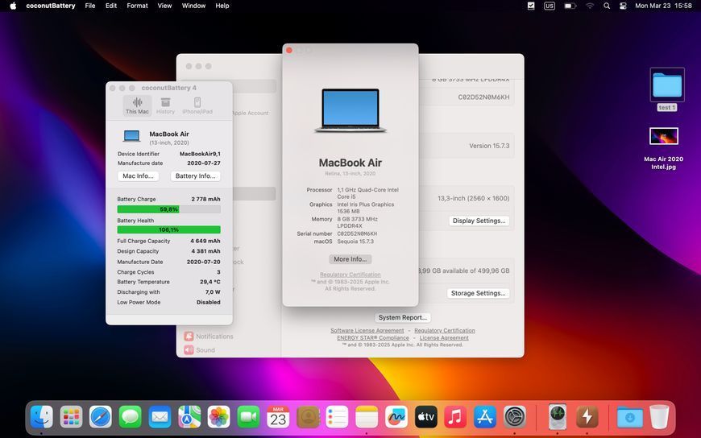Open Notes from the Dock

(x=367, y=417)
